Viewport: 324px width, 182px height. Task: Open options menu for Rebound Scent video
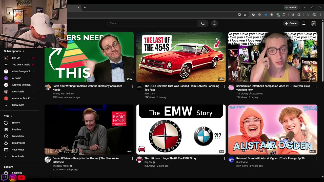pos(316,158)
